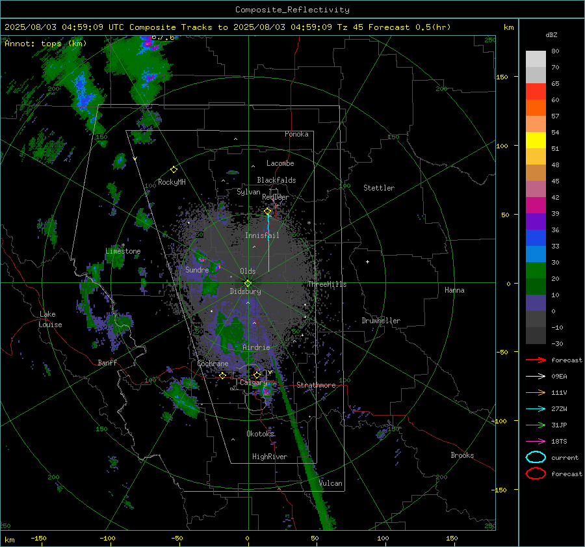Click the Ponoka city label
This screenshot has width=585, height=547.
pos(296,134)
